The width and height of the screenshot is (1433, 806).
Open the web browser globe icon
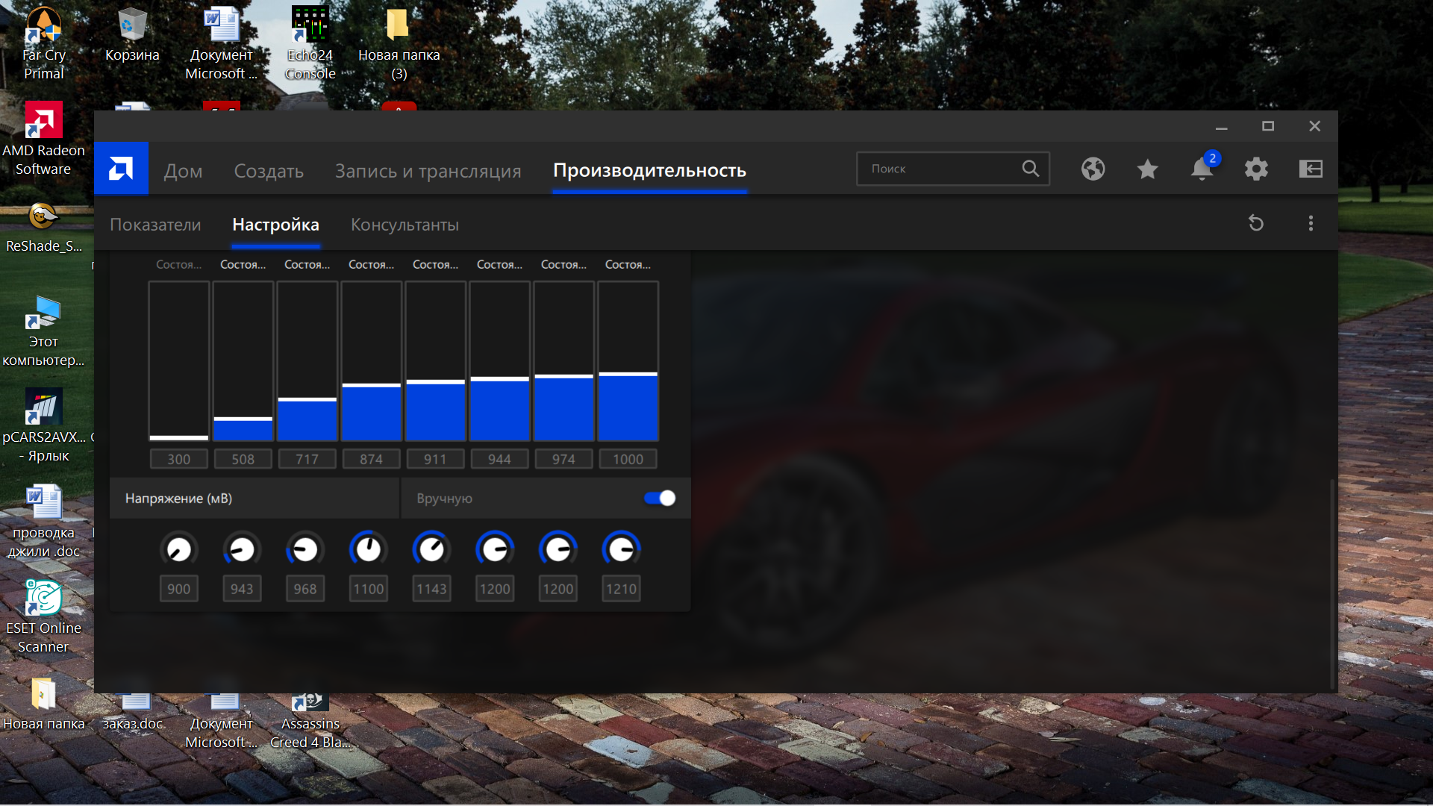click(x=1093, y=169)
